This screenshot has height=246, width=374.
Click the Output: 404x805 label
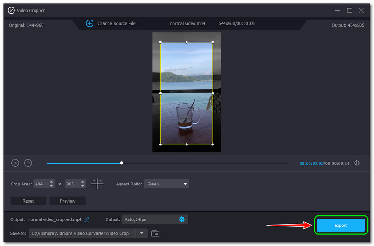pos(348,25)
